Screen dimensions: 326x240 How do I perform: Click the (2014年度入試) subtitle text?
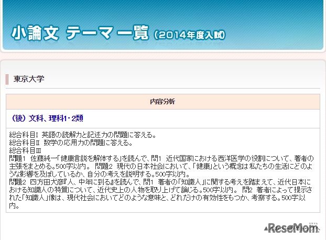pyautogui.click(x=189, y=35)
